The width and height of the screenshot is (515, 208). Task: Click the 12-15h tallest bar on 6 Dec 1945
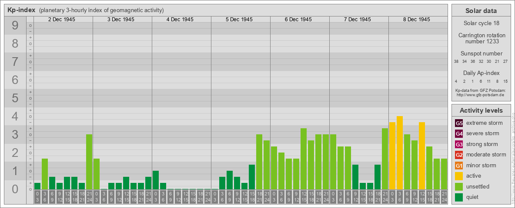click(304, 159)
